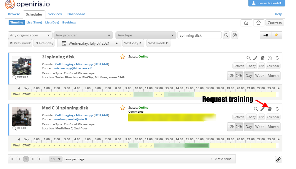The height and width of the screenshot is (169, 296).
Task: Favorite the 3i spinning disk resource
Action: tap(123, 57)
